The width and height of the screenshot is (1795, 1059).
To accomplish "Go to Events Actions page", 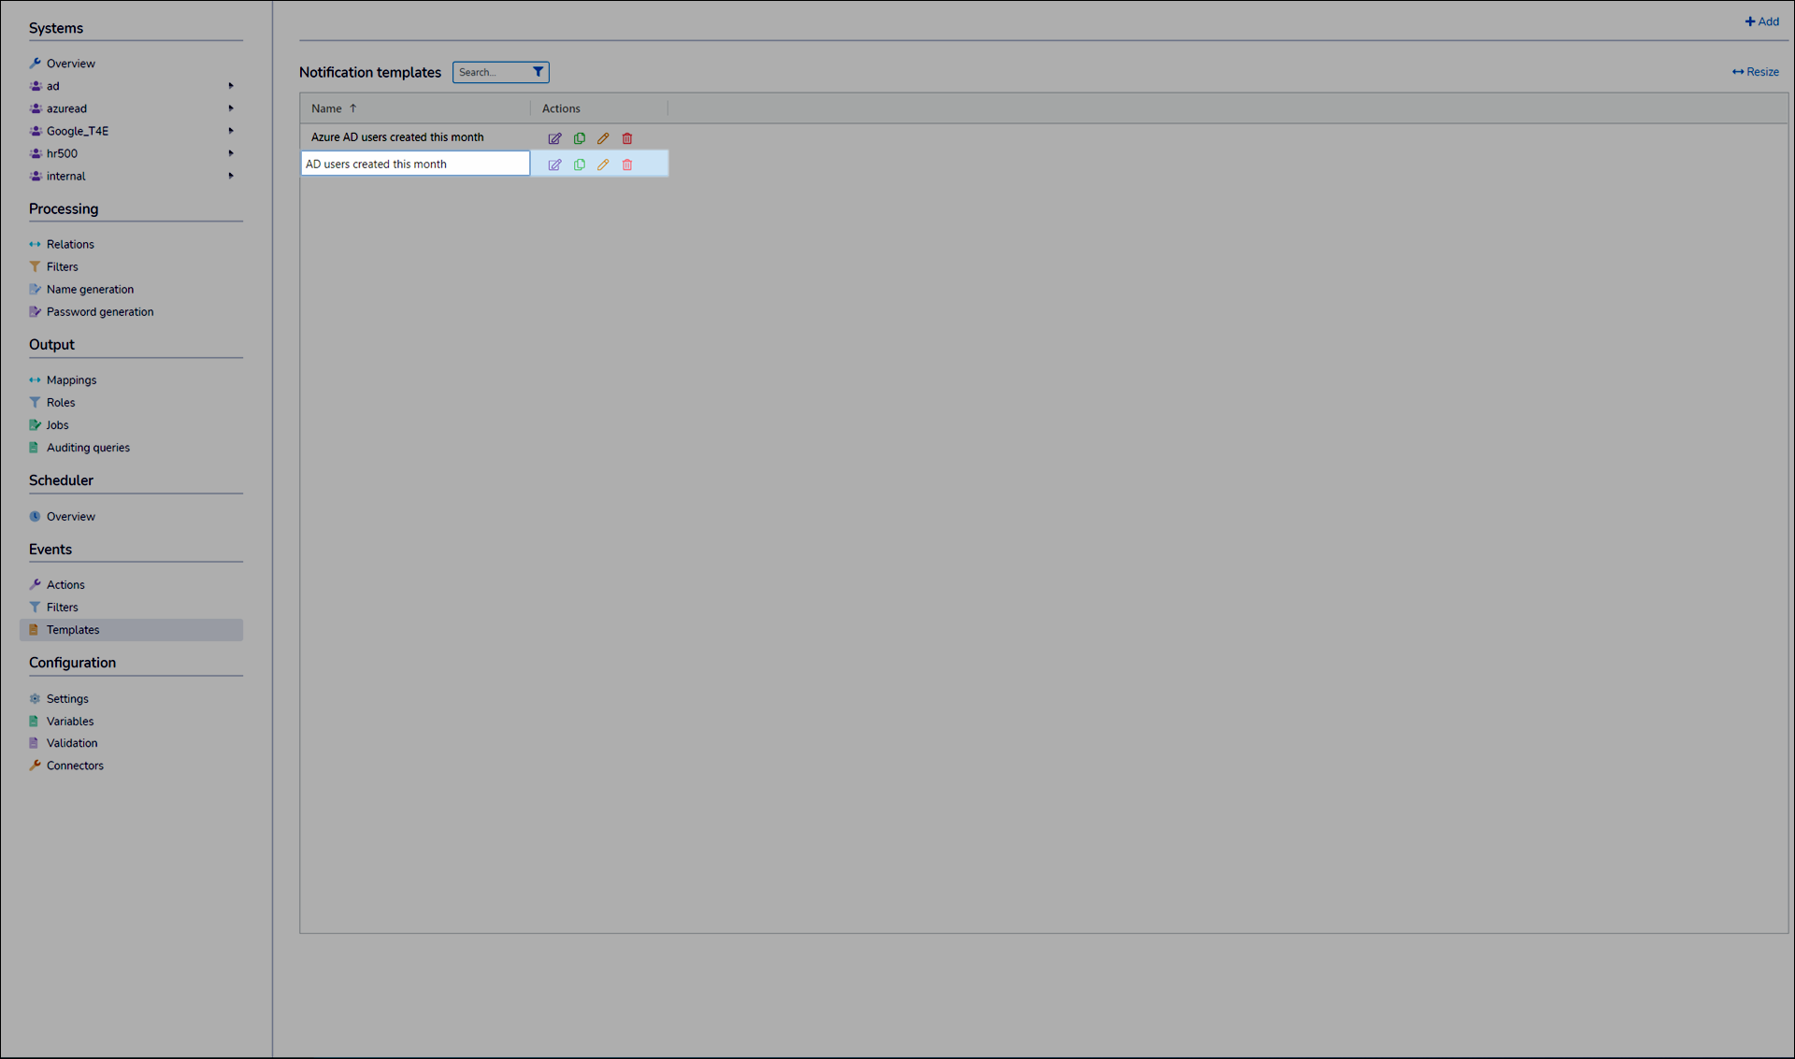I will click(x=65, y=585).
